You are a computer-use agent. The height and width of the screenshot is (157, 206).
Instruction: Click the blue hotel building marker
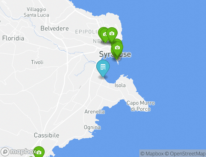[103, 67]
